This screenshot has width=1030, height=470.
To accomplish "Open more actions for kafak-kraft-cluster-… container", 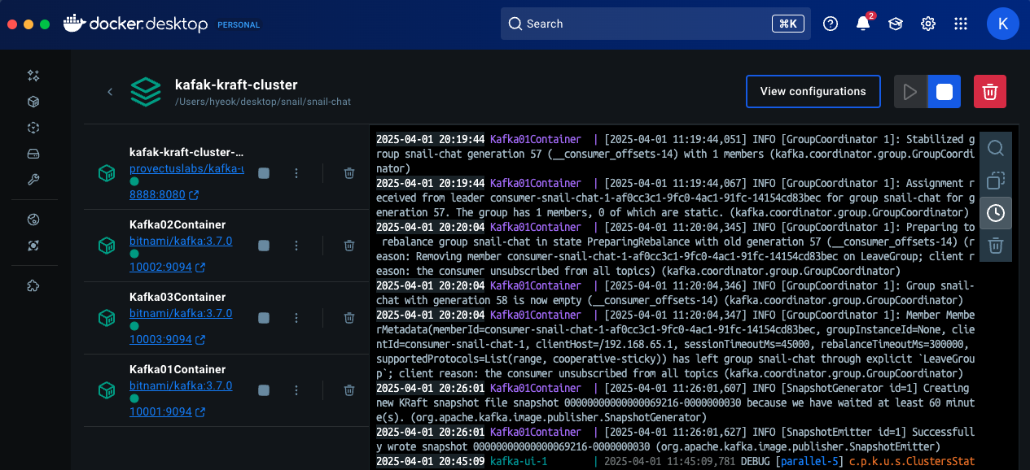I will click(296, 173).
